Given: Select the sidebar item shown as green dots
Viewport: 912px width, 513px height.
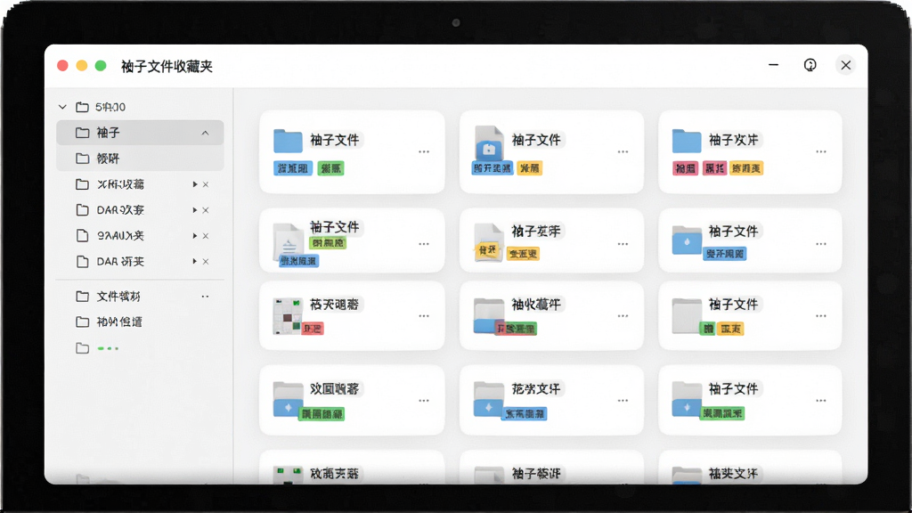Looking at the screenshot, I should [x=108, y=348].
